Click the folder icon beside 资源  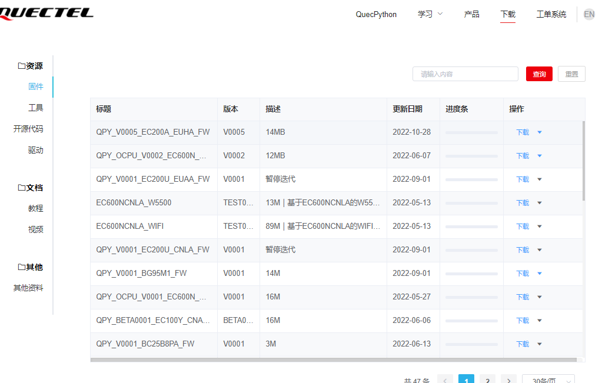(22, 65)
